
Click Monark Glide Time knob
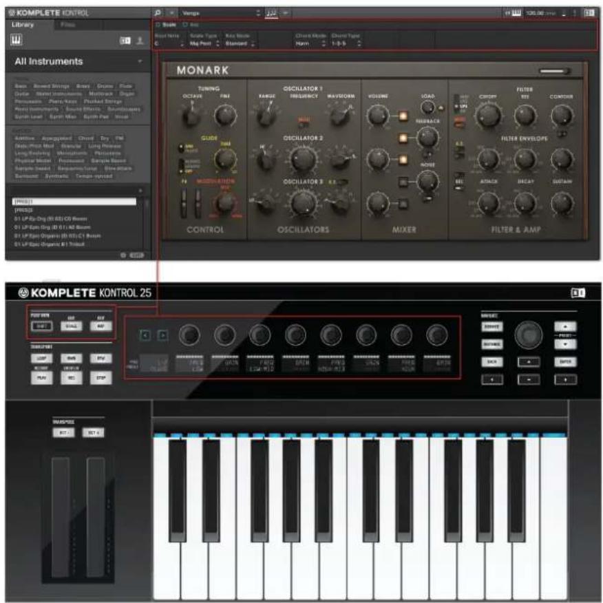(225, 159)
